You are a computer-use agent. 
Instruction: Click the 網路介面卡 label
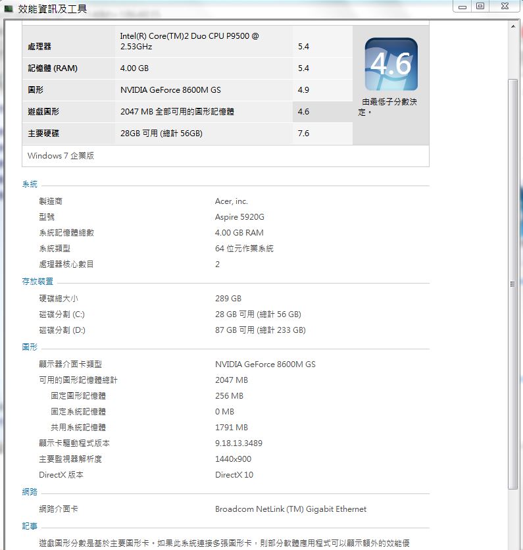(x=59, y=509)
